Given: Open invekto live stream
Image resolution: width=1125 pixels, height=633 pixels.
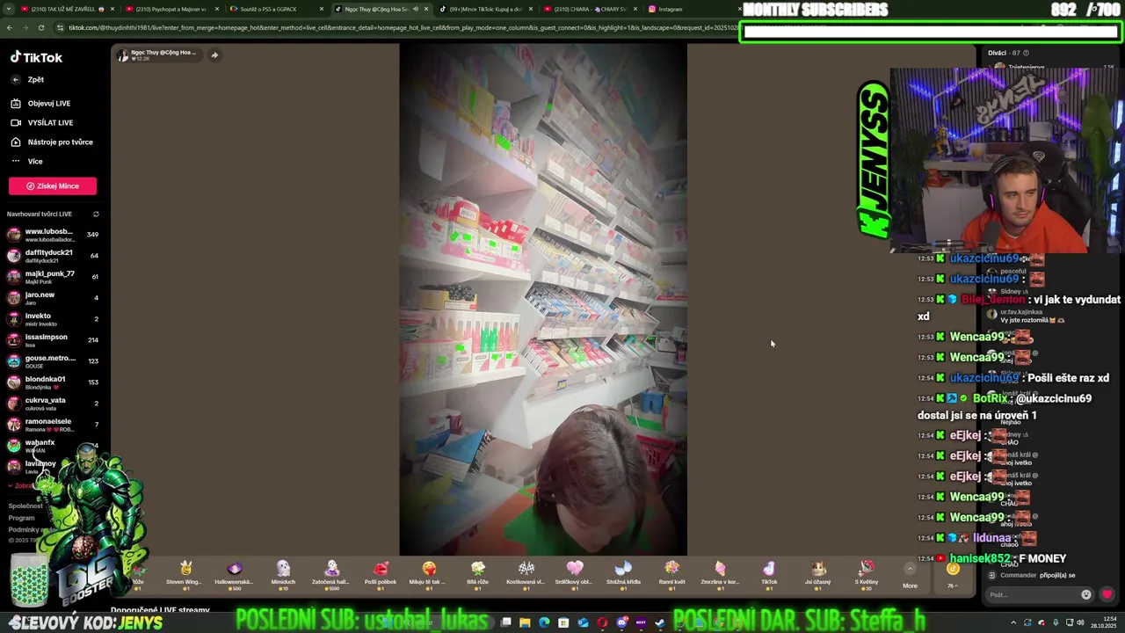Looking at the screenshot, I should (x=53, y=319).
